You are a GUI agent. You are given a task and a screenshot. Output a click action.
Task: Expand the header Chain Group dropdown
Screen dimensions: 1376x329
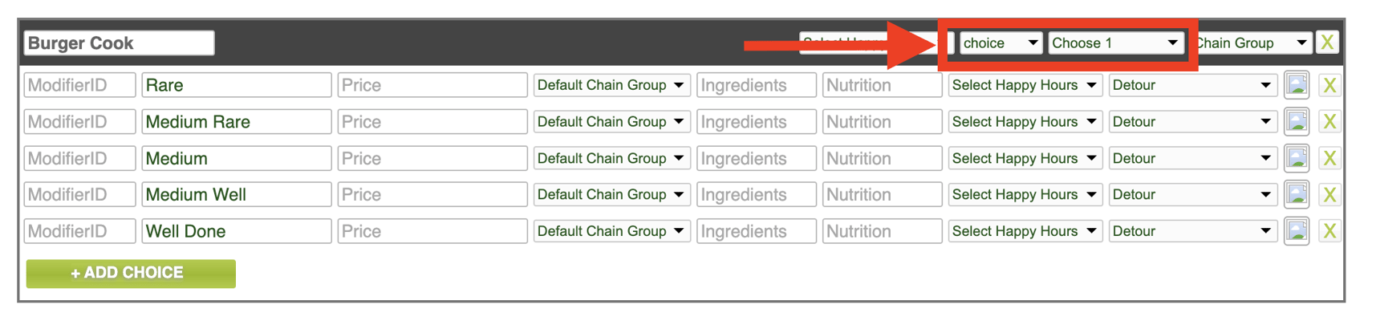point(1252,43)
